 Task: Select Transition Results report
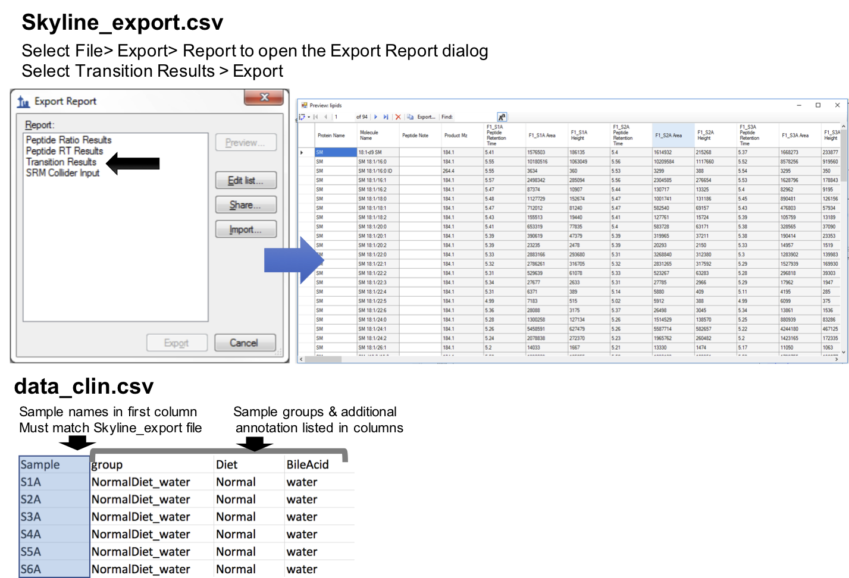[61, 162]
